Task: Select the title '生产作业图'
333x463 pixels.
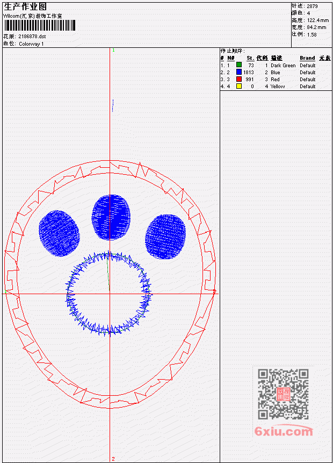Action: [x=25, y=6]
